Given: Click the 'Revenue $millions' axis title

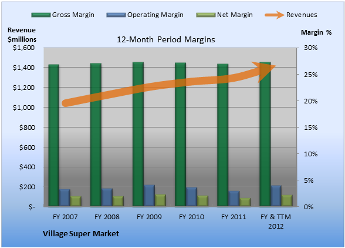Looking at the screenshot, I should [22, 35].
